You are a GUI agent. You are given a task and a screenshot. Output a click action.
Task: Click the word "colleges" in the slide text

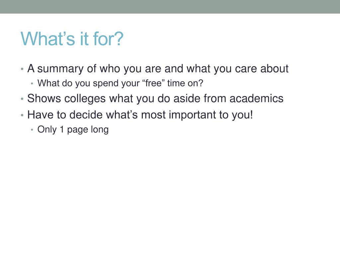click(85, 99)
